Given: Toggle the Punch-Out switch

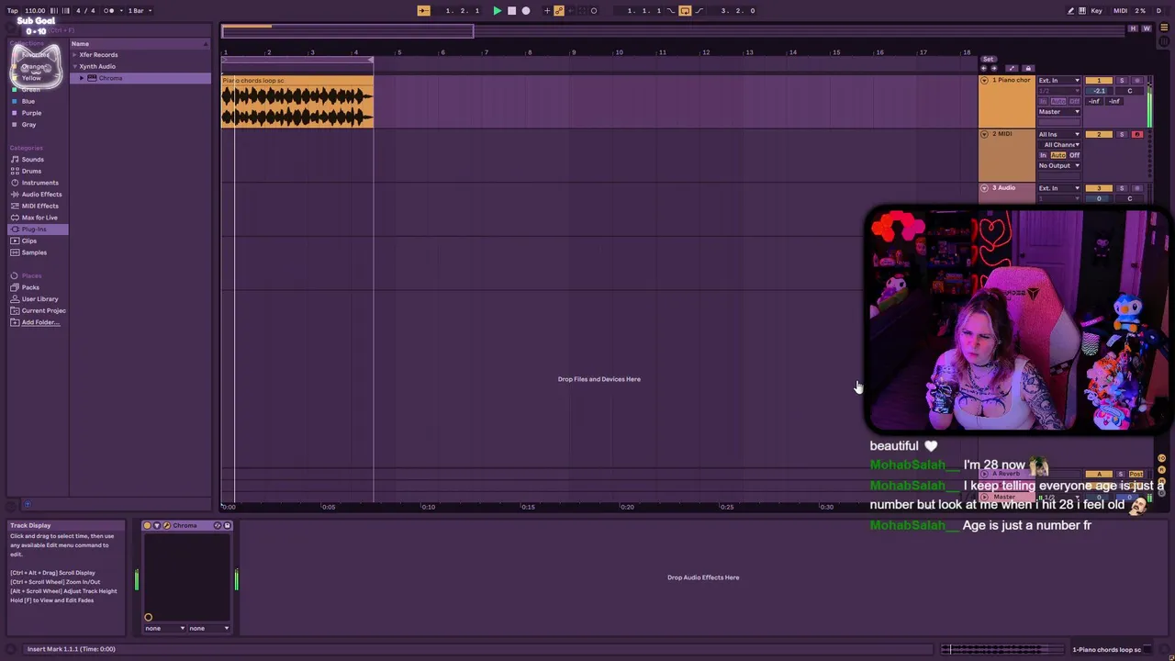Looking at the screenshot, I should tap(699, 10).
